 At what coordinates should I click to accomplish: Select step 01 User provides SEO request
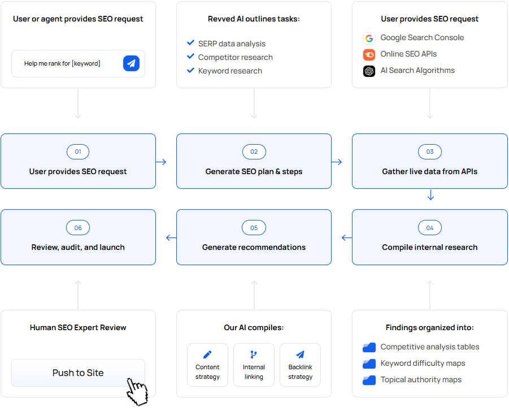point(78,161)
